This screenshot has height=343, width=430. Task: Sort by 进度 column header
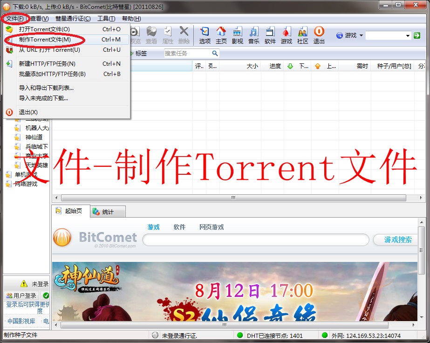click(x=273, y=66)
